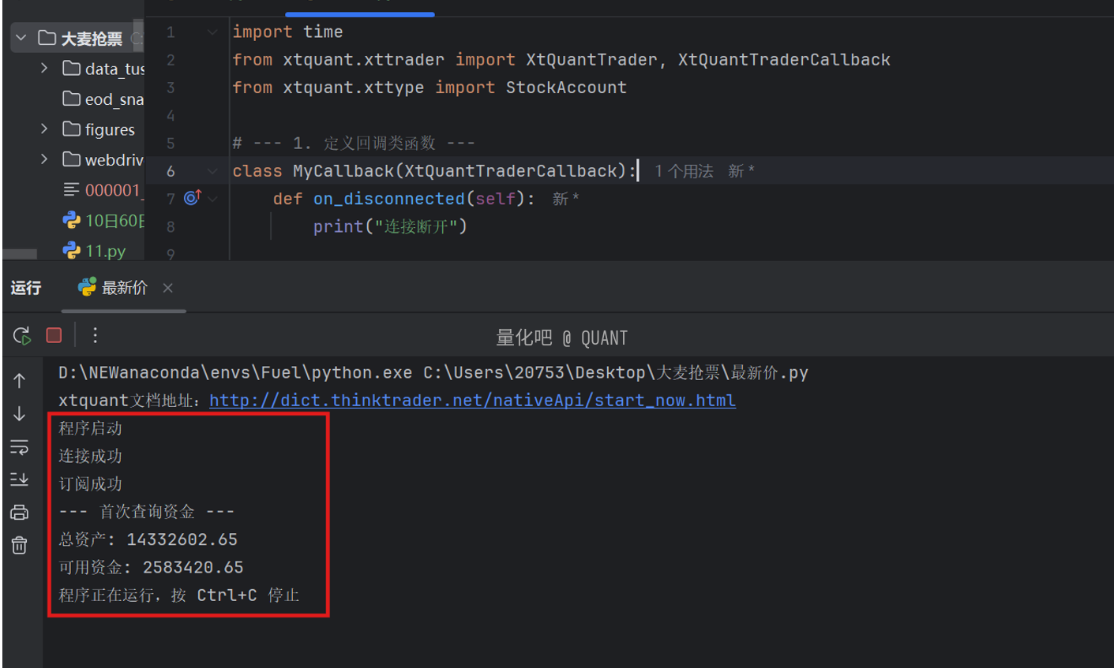
Task: Click the override gutter icon on line 7
Action: [x=192, y=198]
